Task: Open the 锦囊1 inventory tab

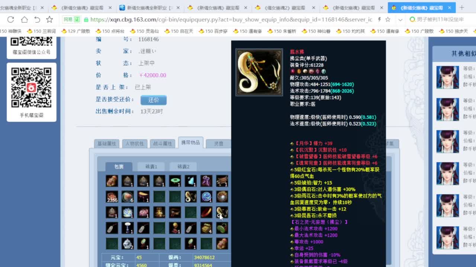Action: 151,167
